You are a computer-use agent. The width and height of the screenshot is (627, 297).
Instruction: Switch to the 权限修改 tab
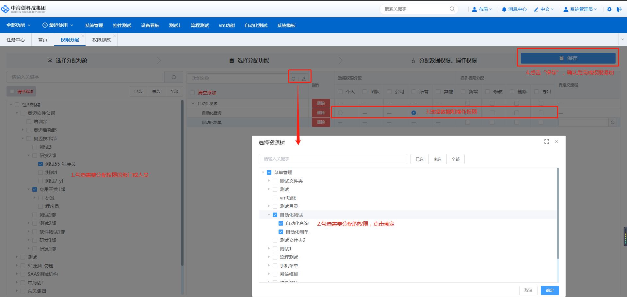(101, 40)
